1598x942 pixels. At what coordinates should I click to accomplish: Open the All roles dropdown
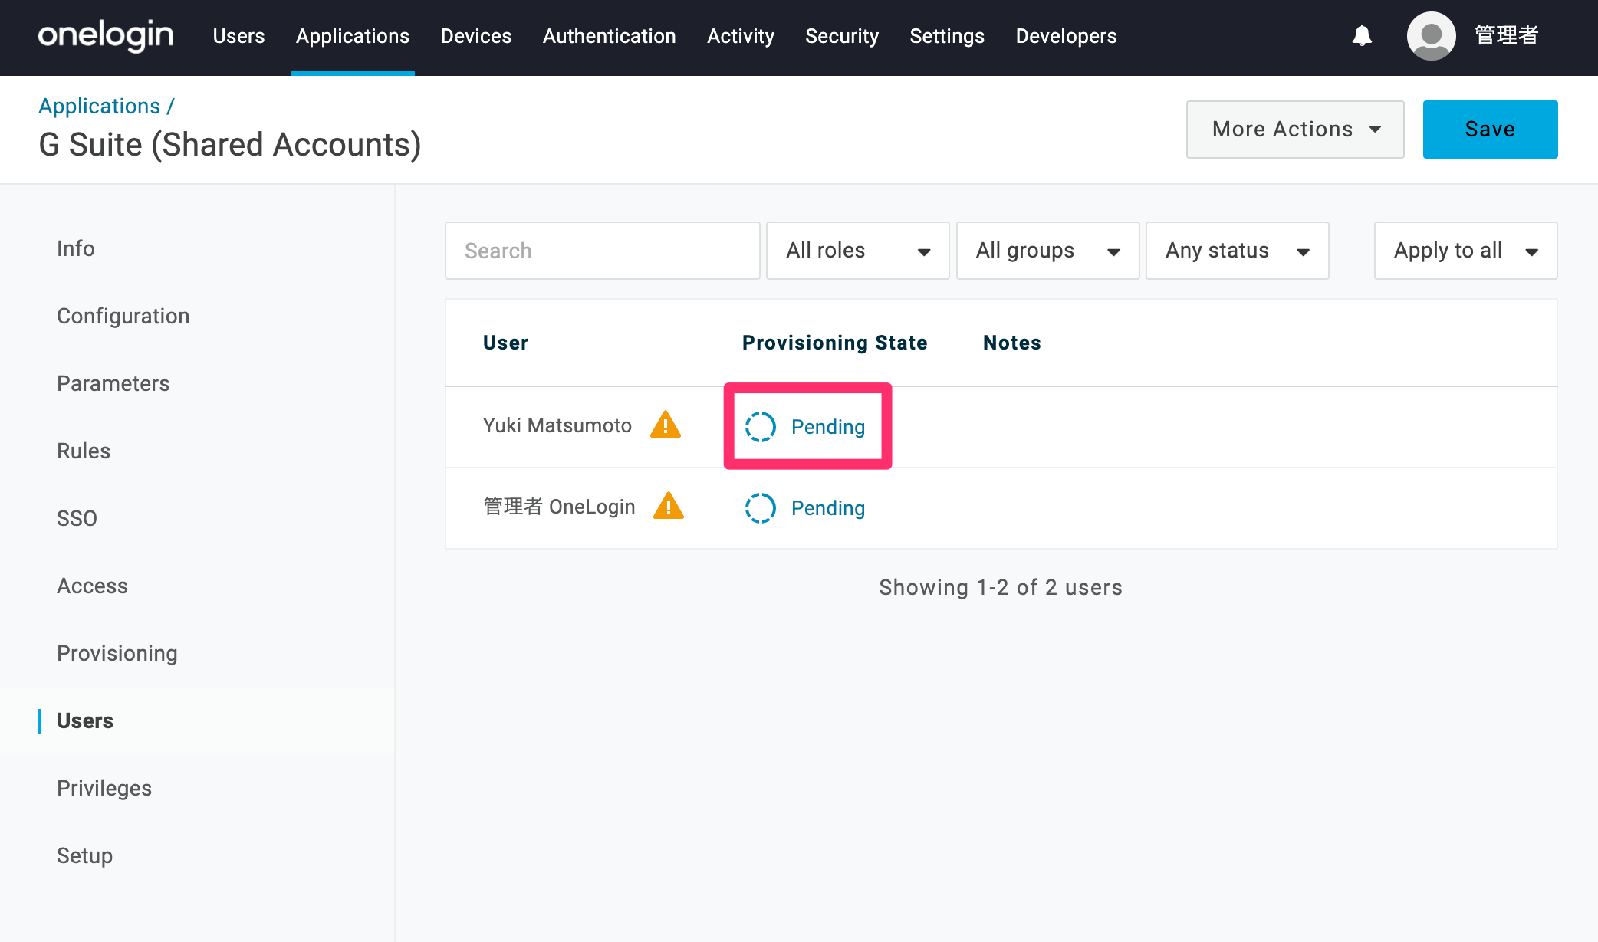tap(857, 251)
